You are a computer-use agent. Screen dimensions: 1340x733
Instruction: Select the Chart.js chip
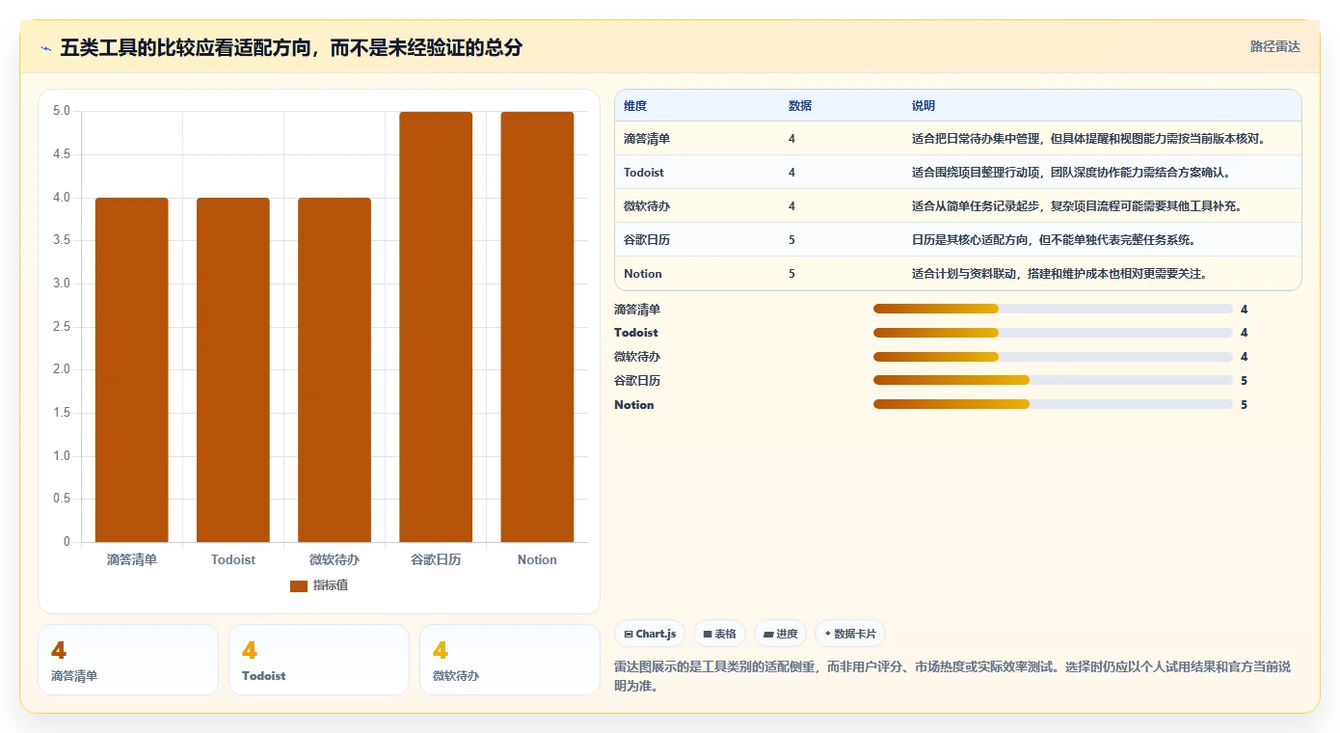coord(650,634)
